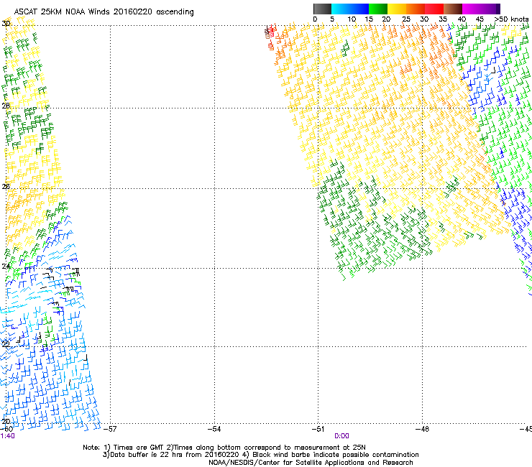The height and width of the screenshot is (467, 532).
Task: Click the note line starting '3)Data buffer is 22 hrs'
Action: point(260,455)
